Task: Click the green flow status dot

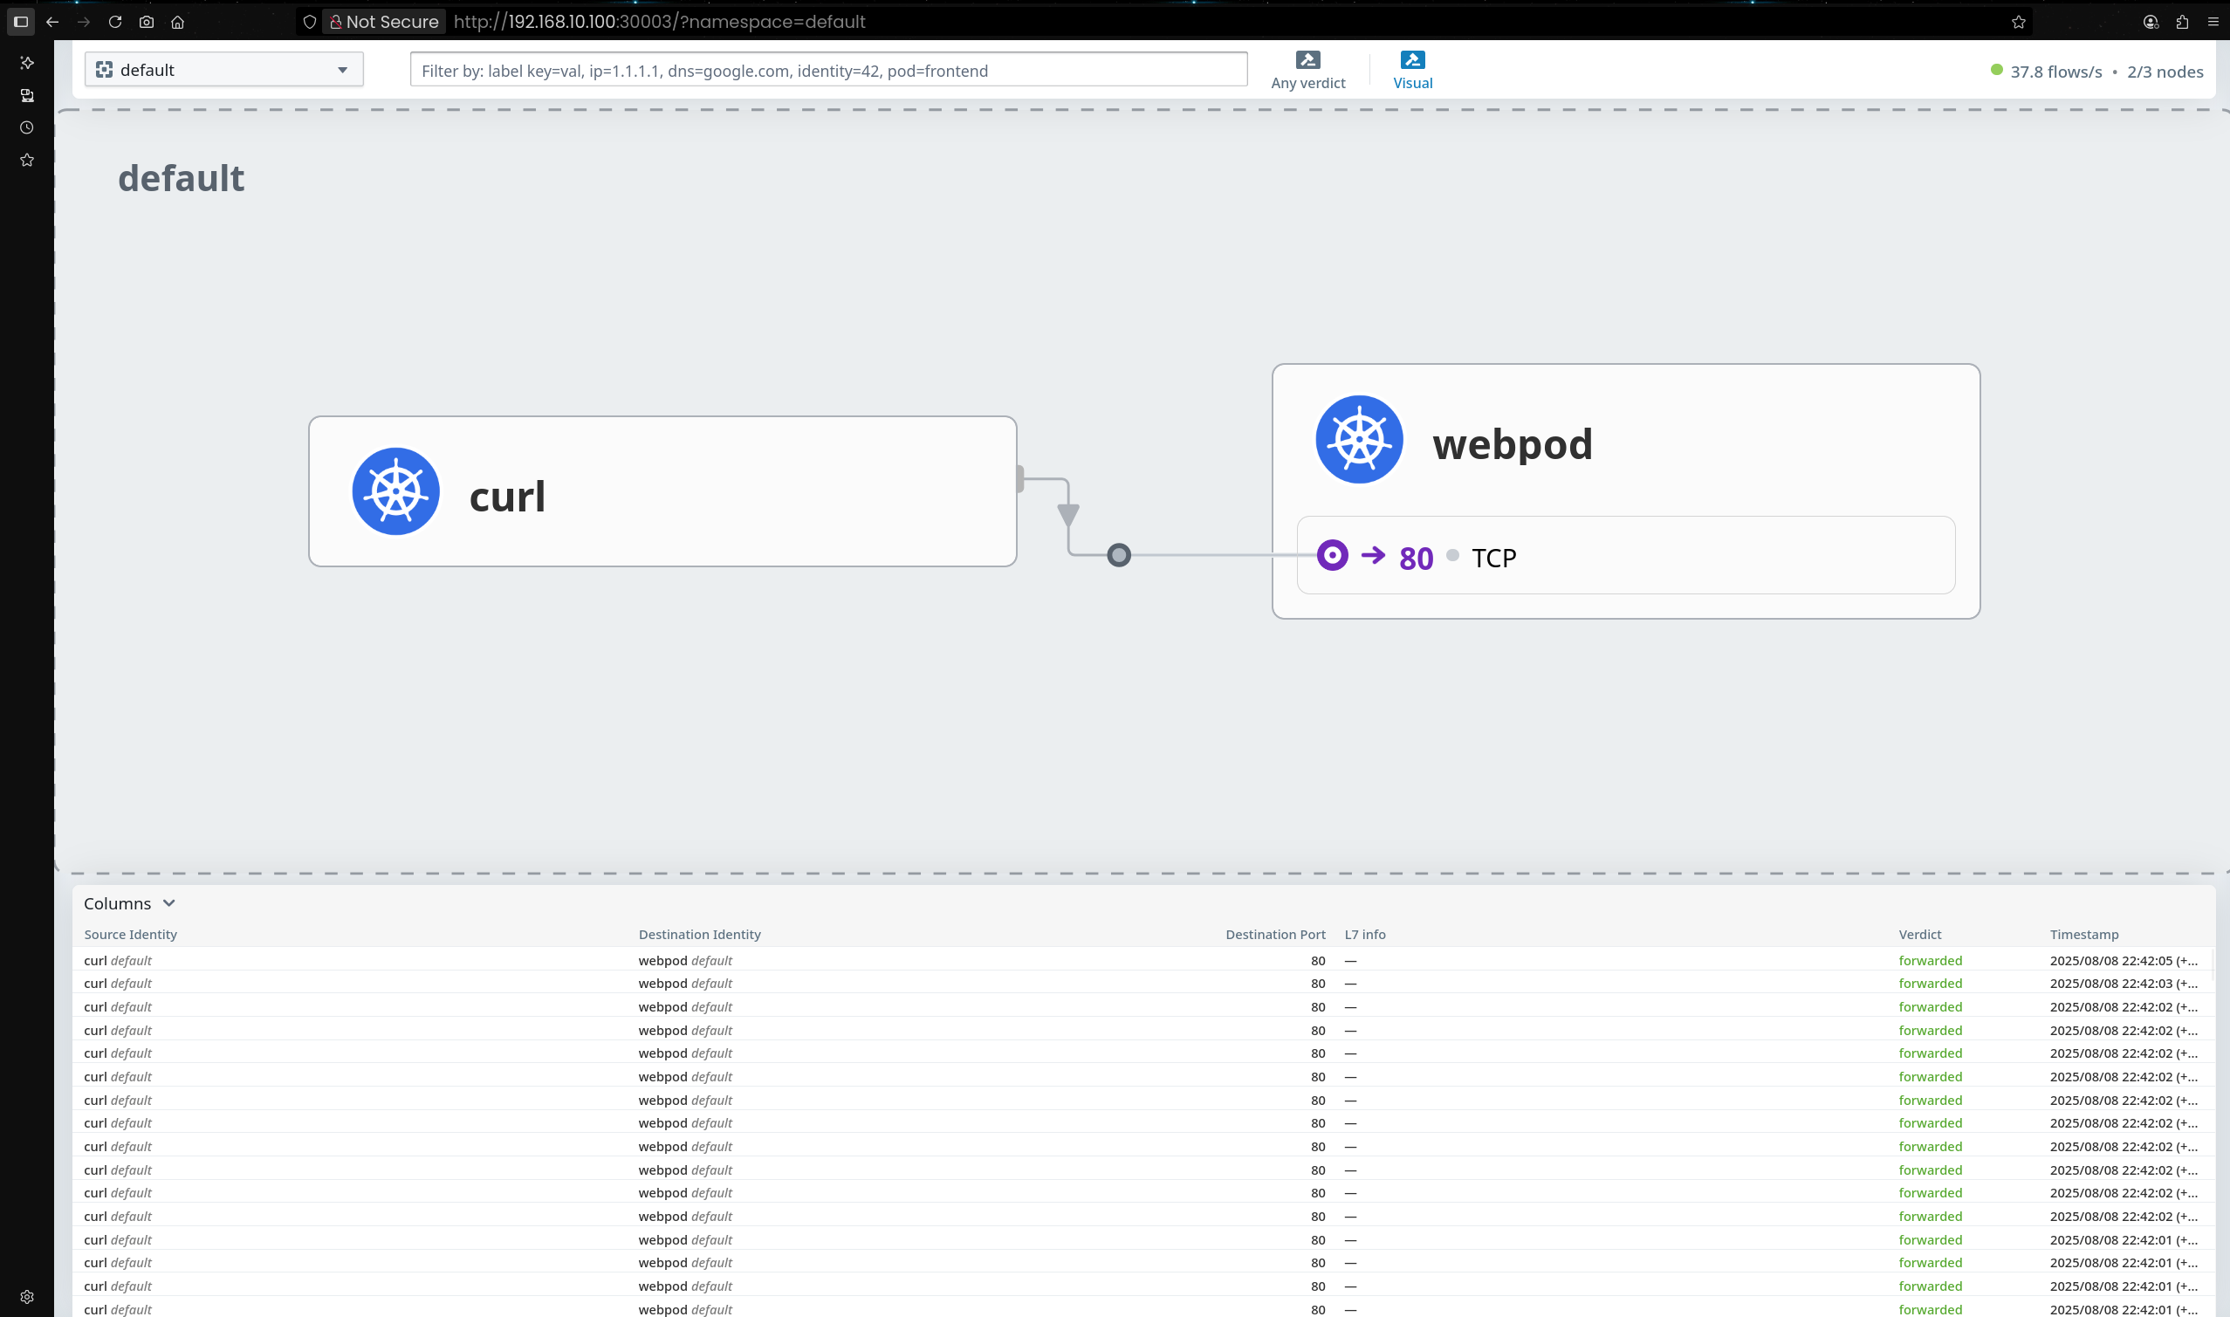Action: click(1997, 69)
